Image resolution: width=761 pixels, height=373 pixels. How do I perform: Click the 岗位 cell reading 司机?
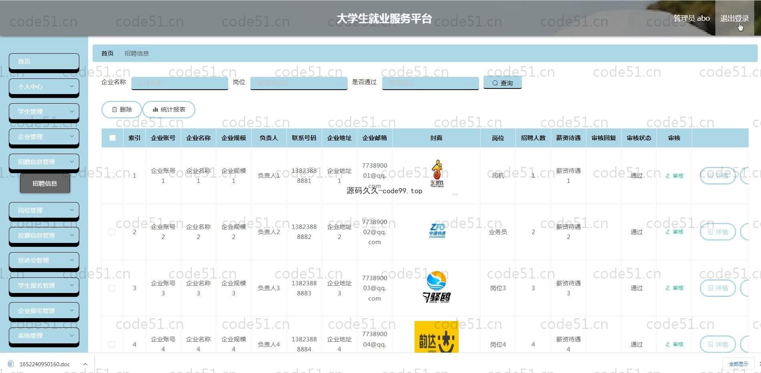pos(498,176)
